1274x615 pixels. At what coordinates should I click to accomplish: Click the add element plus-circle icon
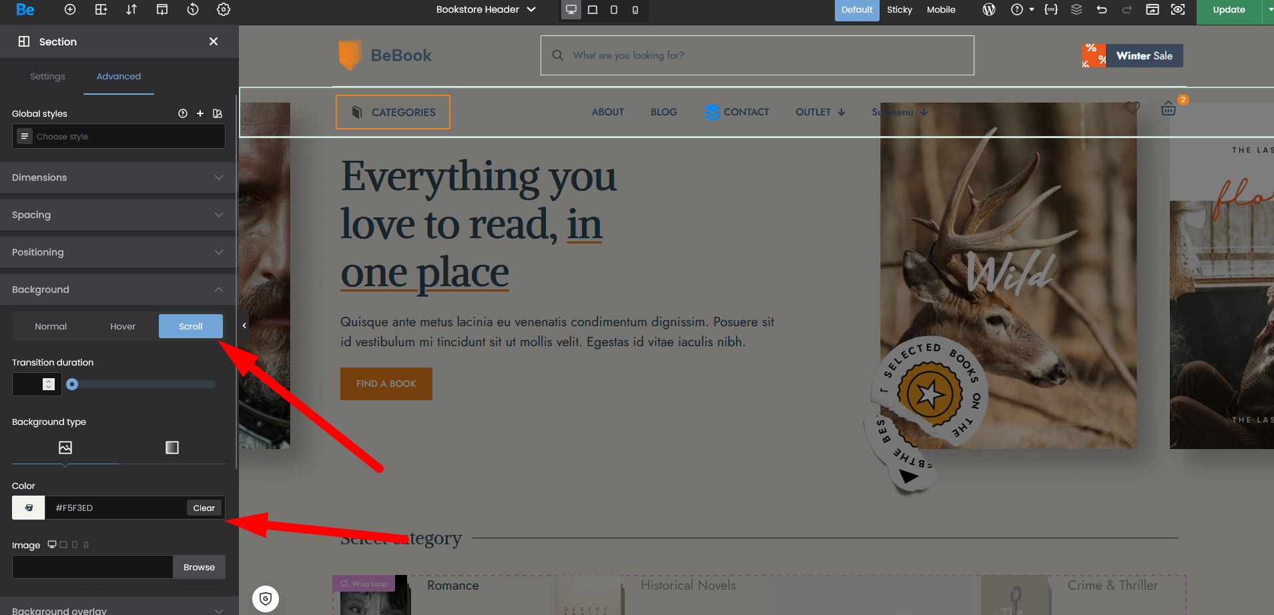click(70, 9)
